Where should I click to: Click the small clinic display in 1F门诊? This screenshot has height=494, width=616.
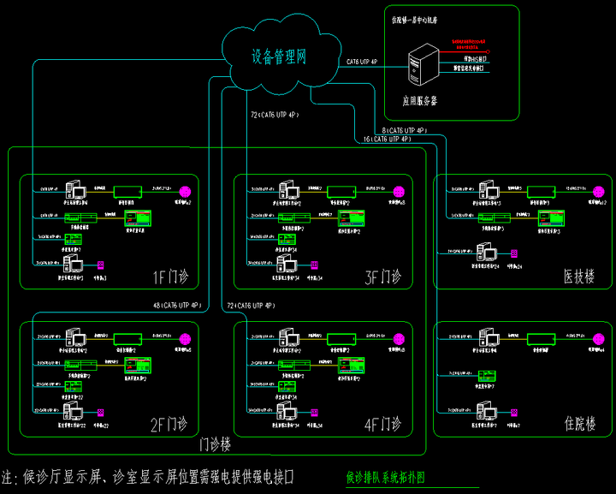click(73, 240)
